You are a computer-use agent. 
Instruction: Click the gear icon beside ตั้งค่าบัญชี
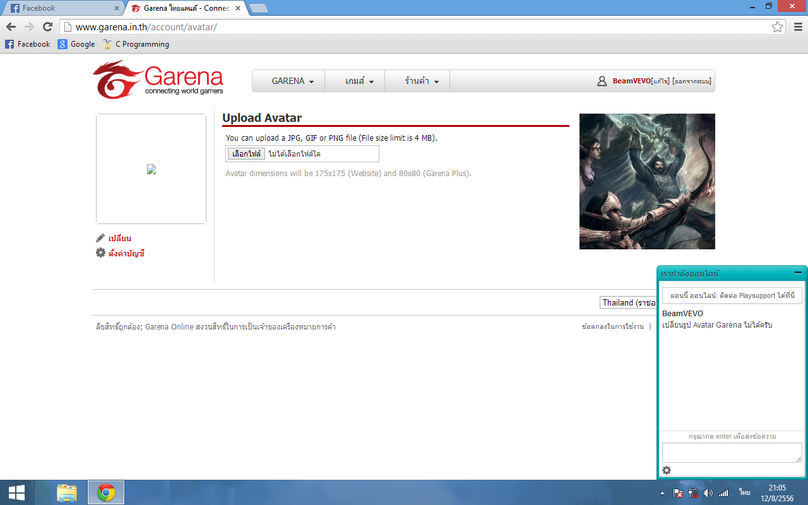(100, 252)
